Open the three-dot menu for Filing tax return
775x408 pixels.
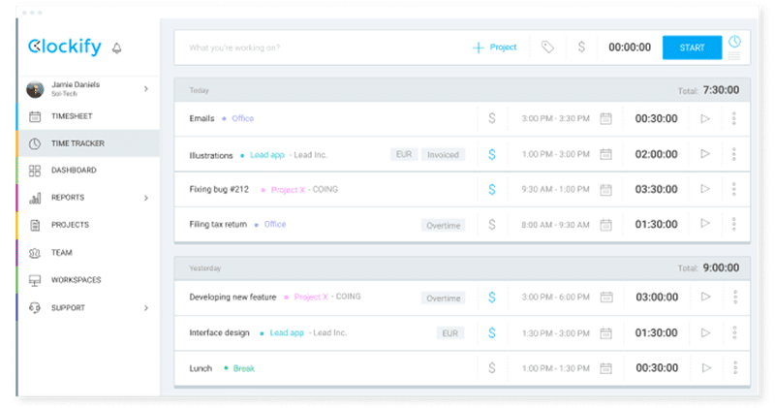point(734,224)
